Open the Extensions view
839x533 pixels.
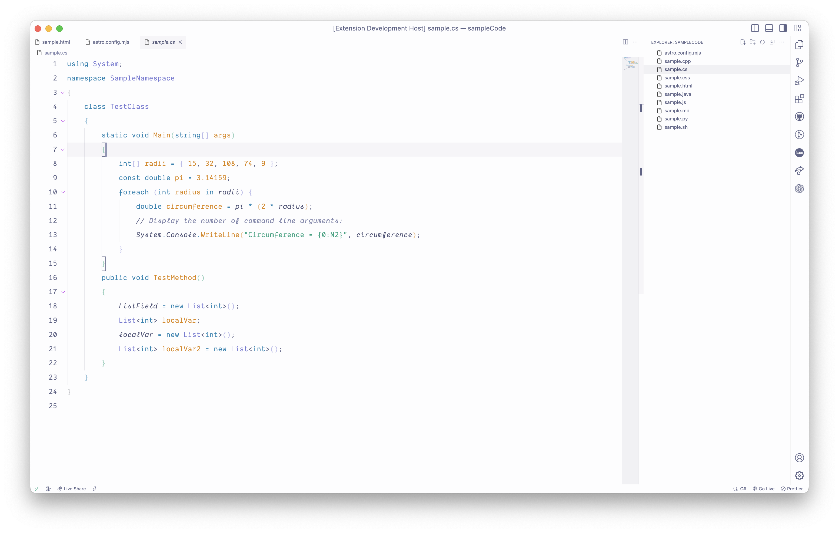tap(799, 99)
